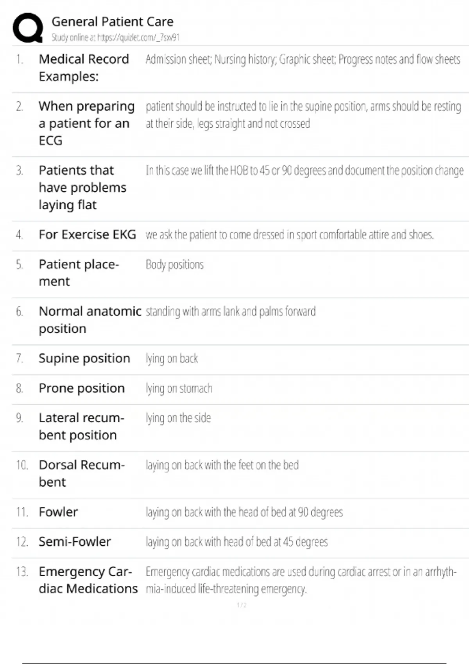Select the Dorsal Recumbent term
This screenshot has width=469, height=664.
click(x=82, y=473)
